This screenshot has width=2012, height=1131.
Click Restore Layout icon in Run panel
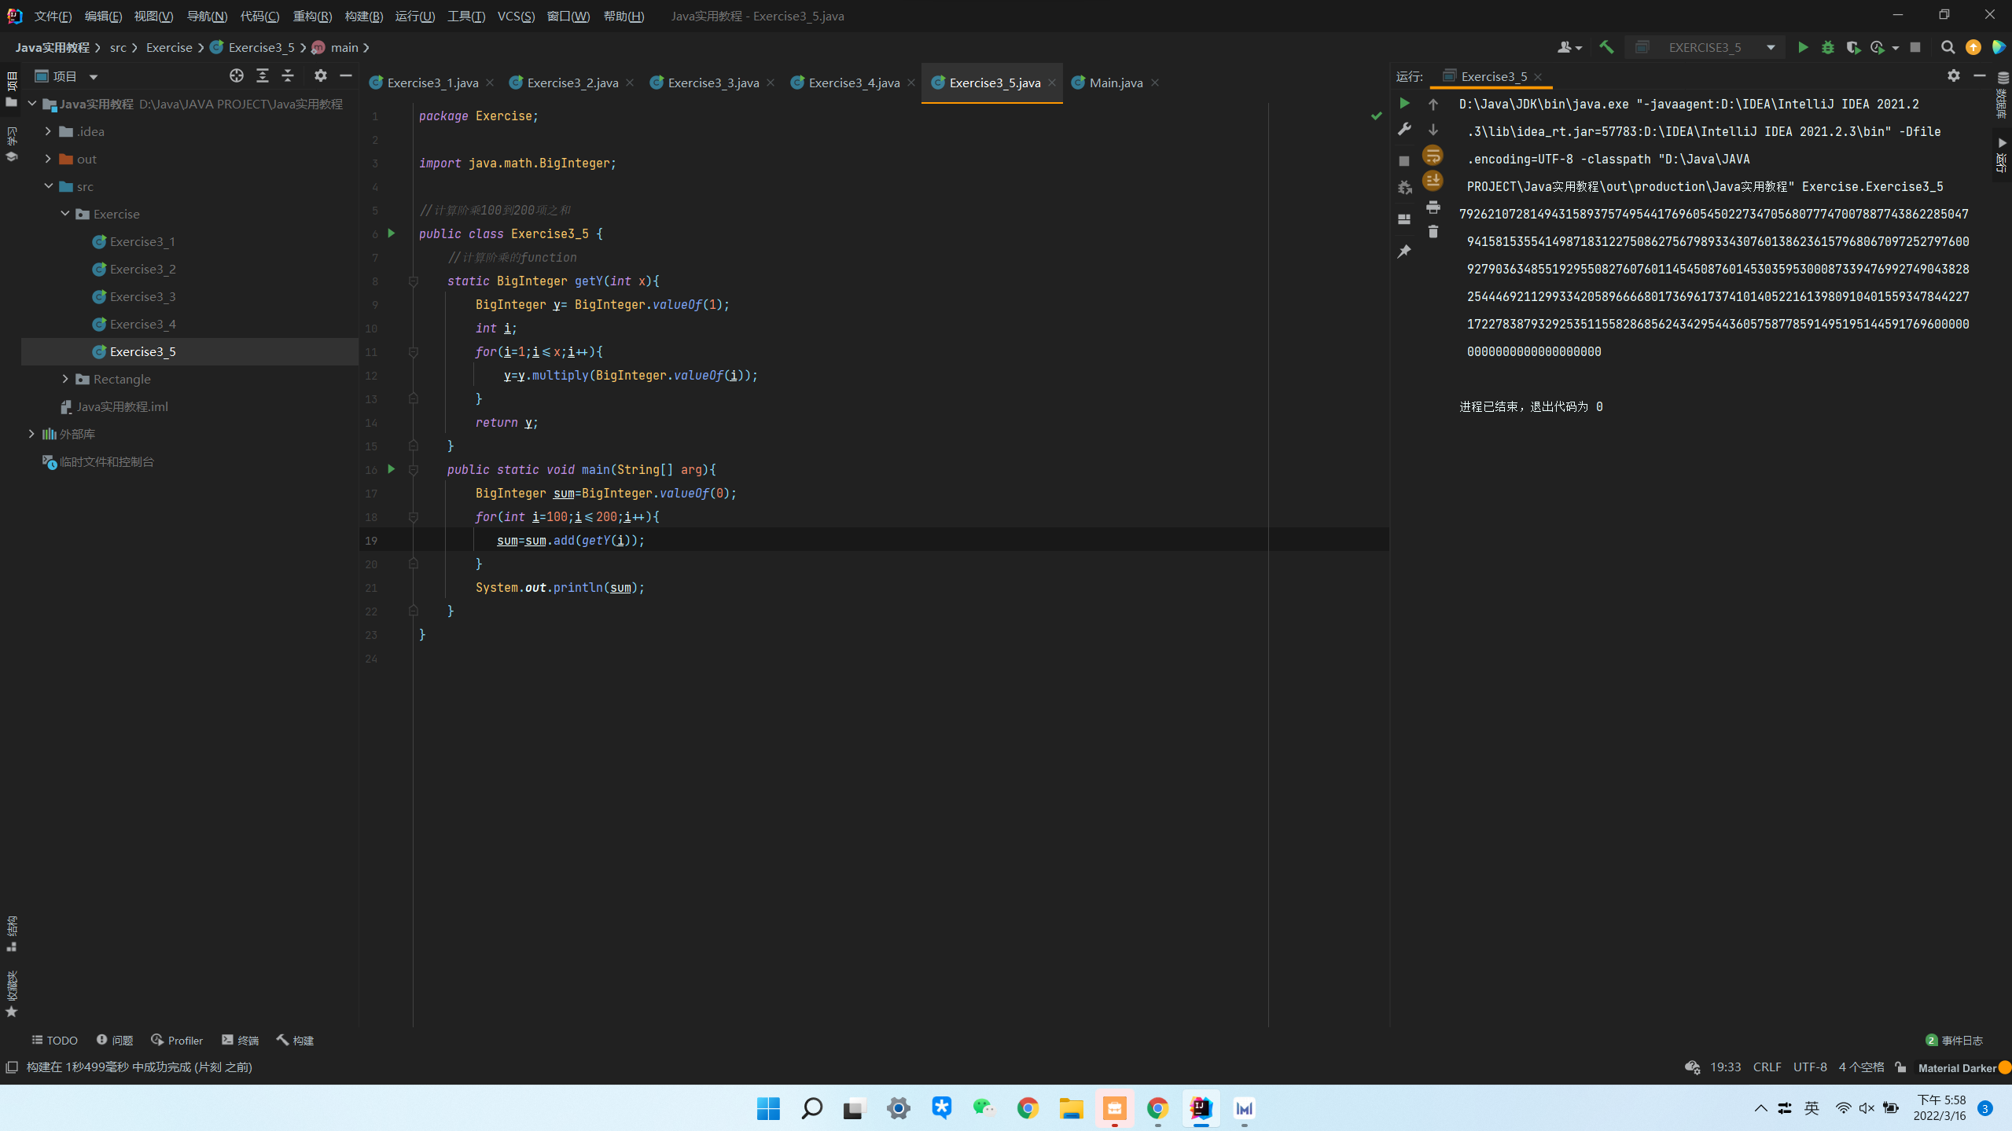pyautogui.click(x=1404, y=219)
